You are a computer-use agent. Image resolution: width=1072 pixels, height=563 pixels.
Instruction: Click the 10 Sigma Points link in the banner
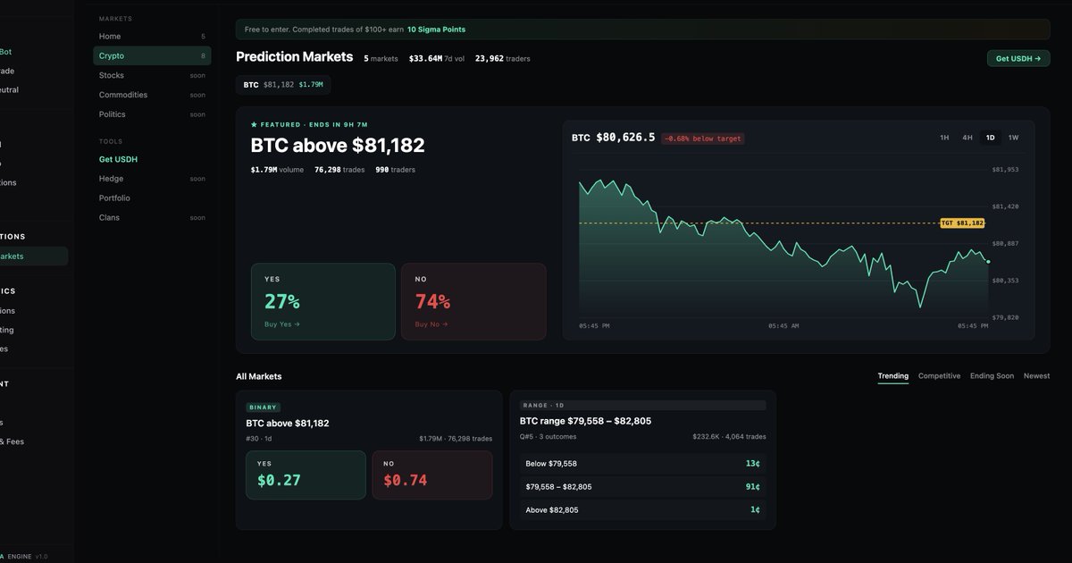point(436,29)
